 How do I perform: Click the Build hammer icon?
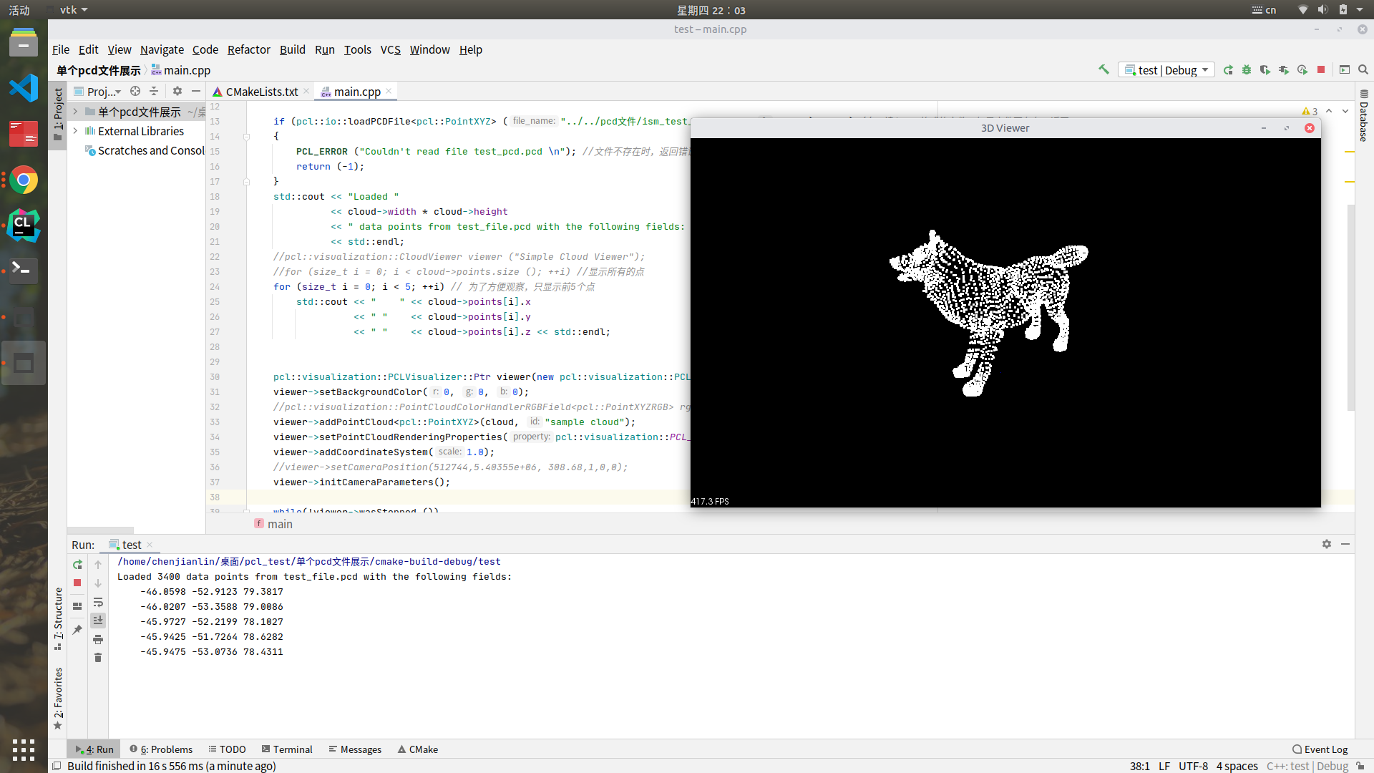pos(1103,69)
